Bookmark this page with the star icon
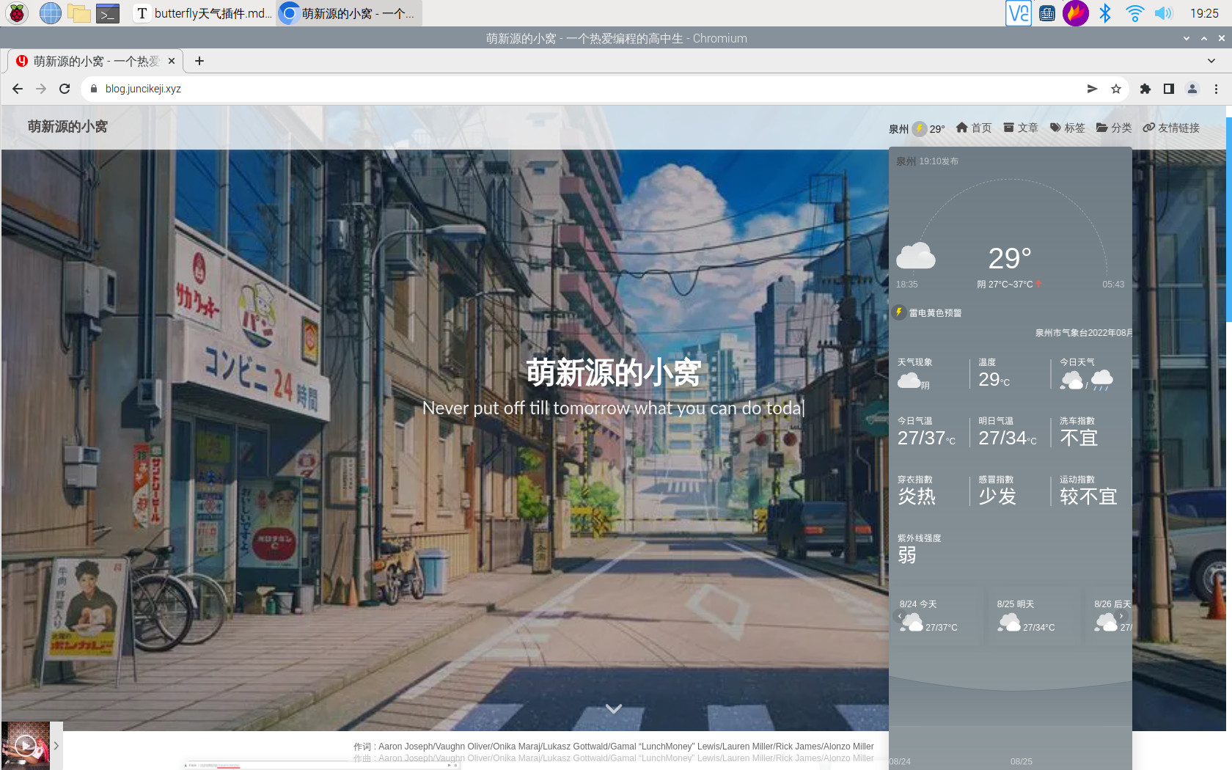 (1116, 89)
